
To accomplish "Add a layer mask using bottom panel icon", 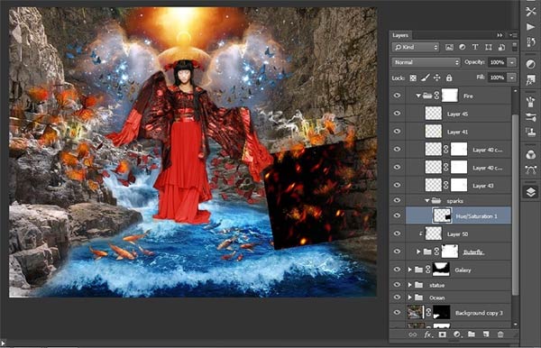I will (443, 334).
